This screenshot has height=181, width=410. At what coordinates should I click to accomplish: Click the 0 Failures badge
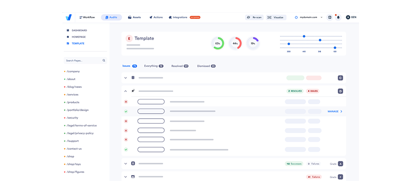pyautogui.click(x=313, y=164)
